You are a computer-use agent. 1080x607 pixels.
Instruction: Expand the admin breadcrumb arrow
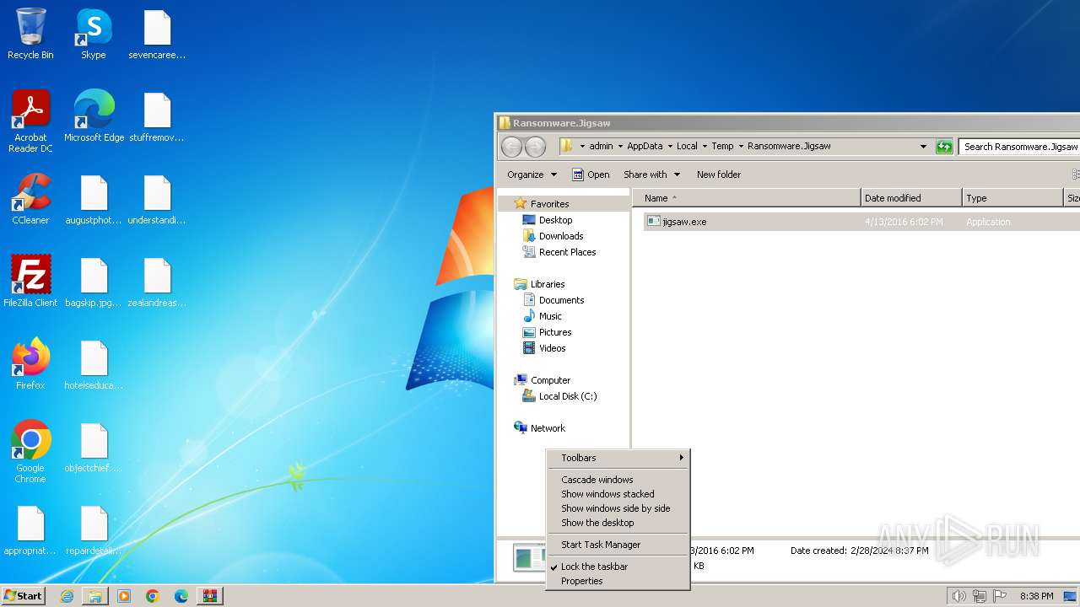(620, 147)
